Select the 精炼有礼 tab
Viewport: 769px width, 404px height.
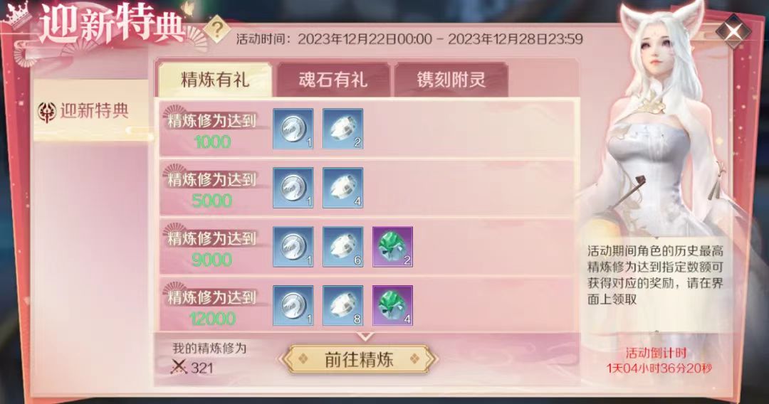(x=215, y=80)
